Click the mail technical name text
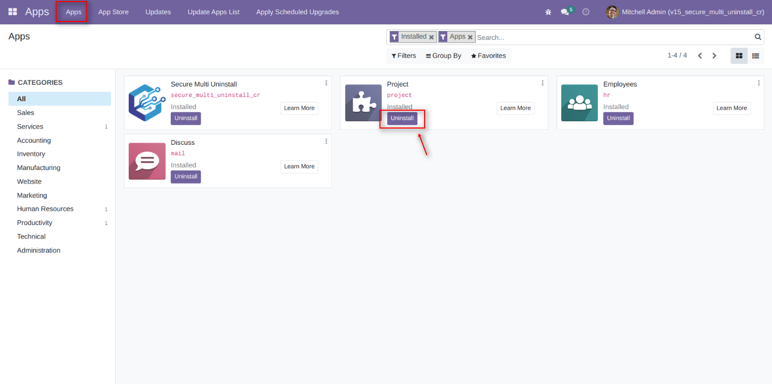The height and width of the screenshot is (384, 772). tap(178, 154)
